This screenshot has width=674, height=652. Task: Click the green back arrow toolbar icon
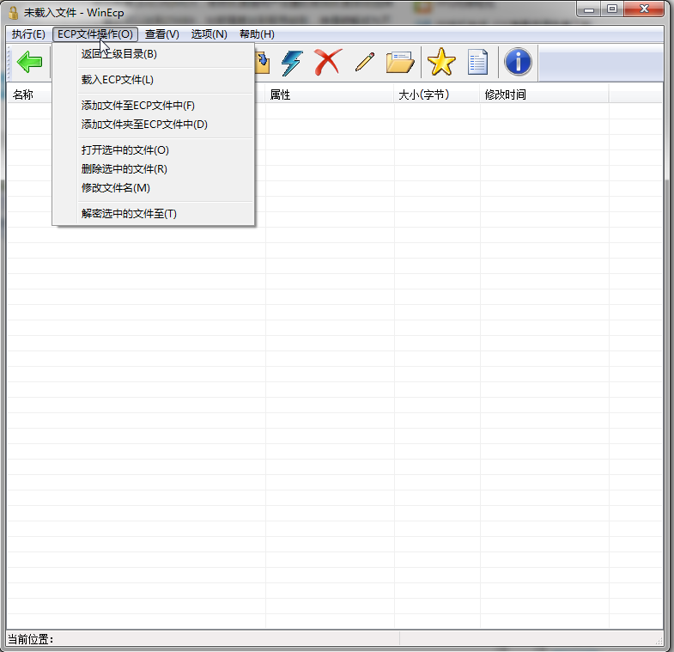point(30,63)
